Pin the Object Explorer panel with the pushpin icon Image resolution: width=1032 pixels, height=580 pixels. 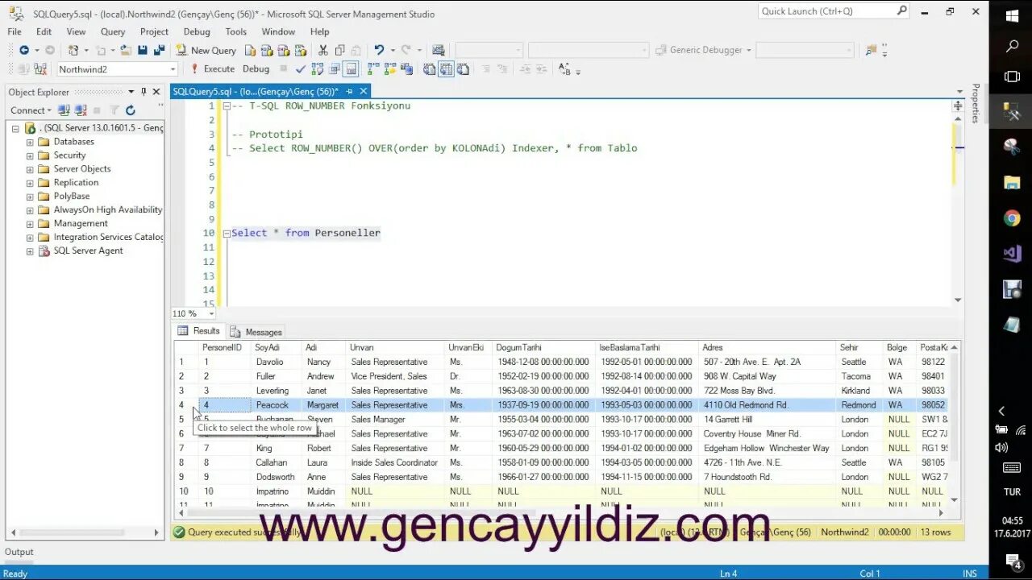click(x=144, y=92)
